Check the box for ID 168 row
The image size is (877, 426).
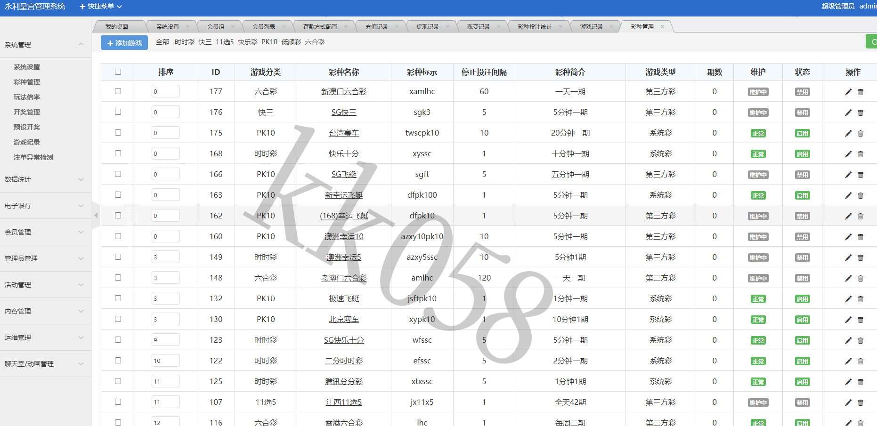tap(118, 153)
